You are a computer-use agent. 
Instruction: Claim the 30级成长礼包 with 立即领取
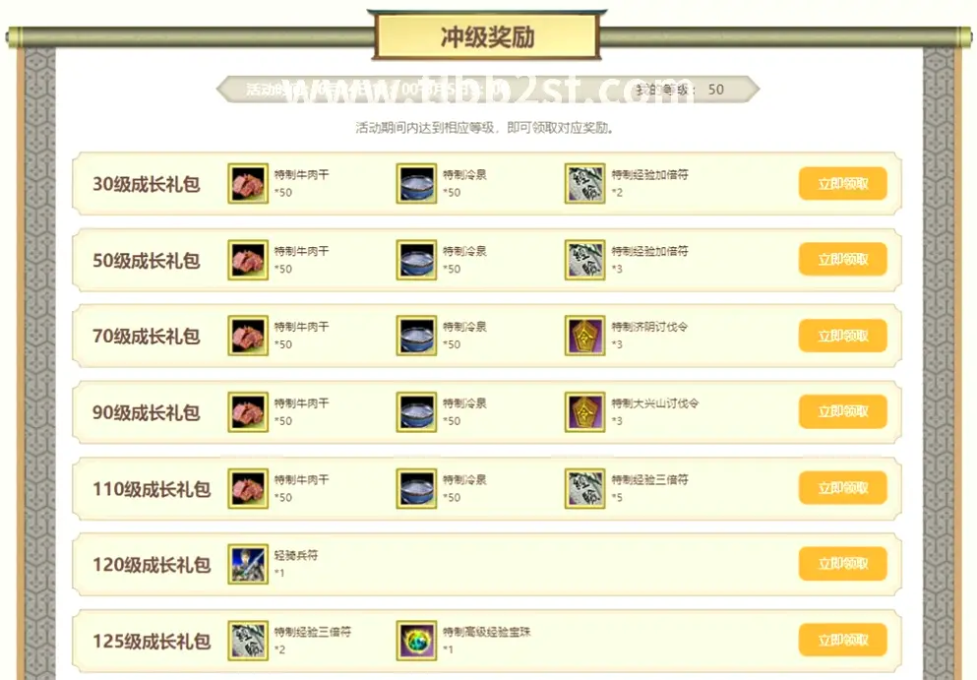(842, 183)
